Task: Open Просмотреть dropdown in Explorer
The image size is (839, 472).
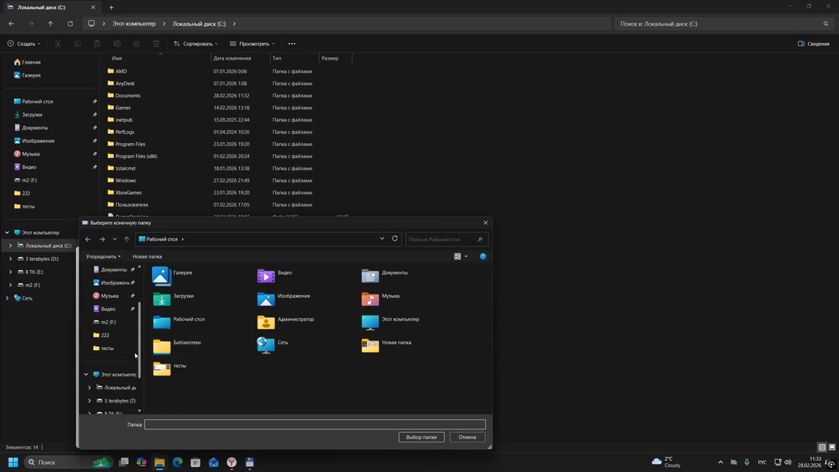Action: pyautogui.click(x=252, y=44)
